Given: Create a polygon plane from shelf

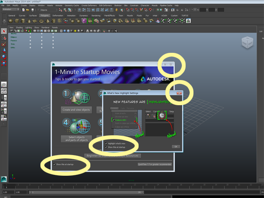Looking at the screenshot, I should (x=35, y=21).
